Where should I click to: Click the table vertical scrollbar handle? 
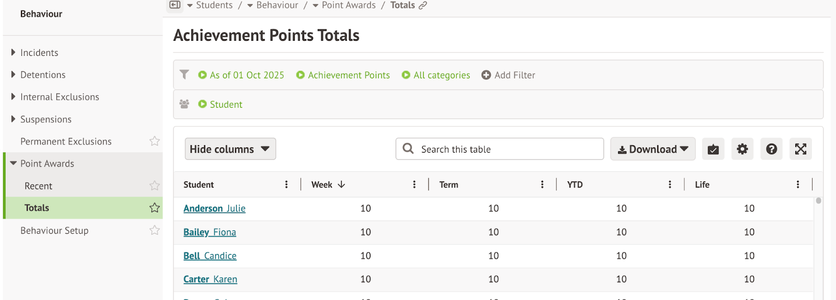click(x=818, y=201)
